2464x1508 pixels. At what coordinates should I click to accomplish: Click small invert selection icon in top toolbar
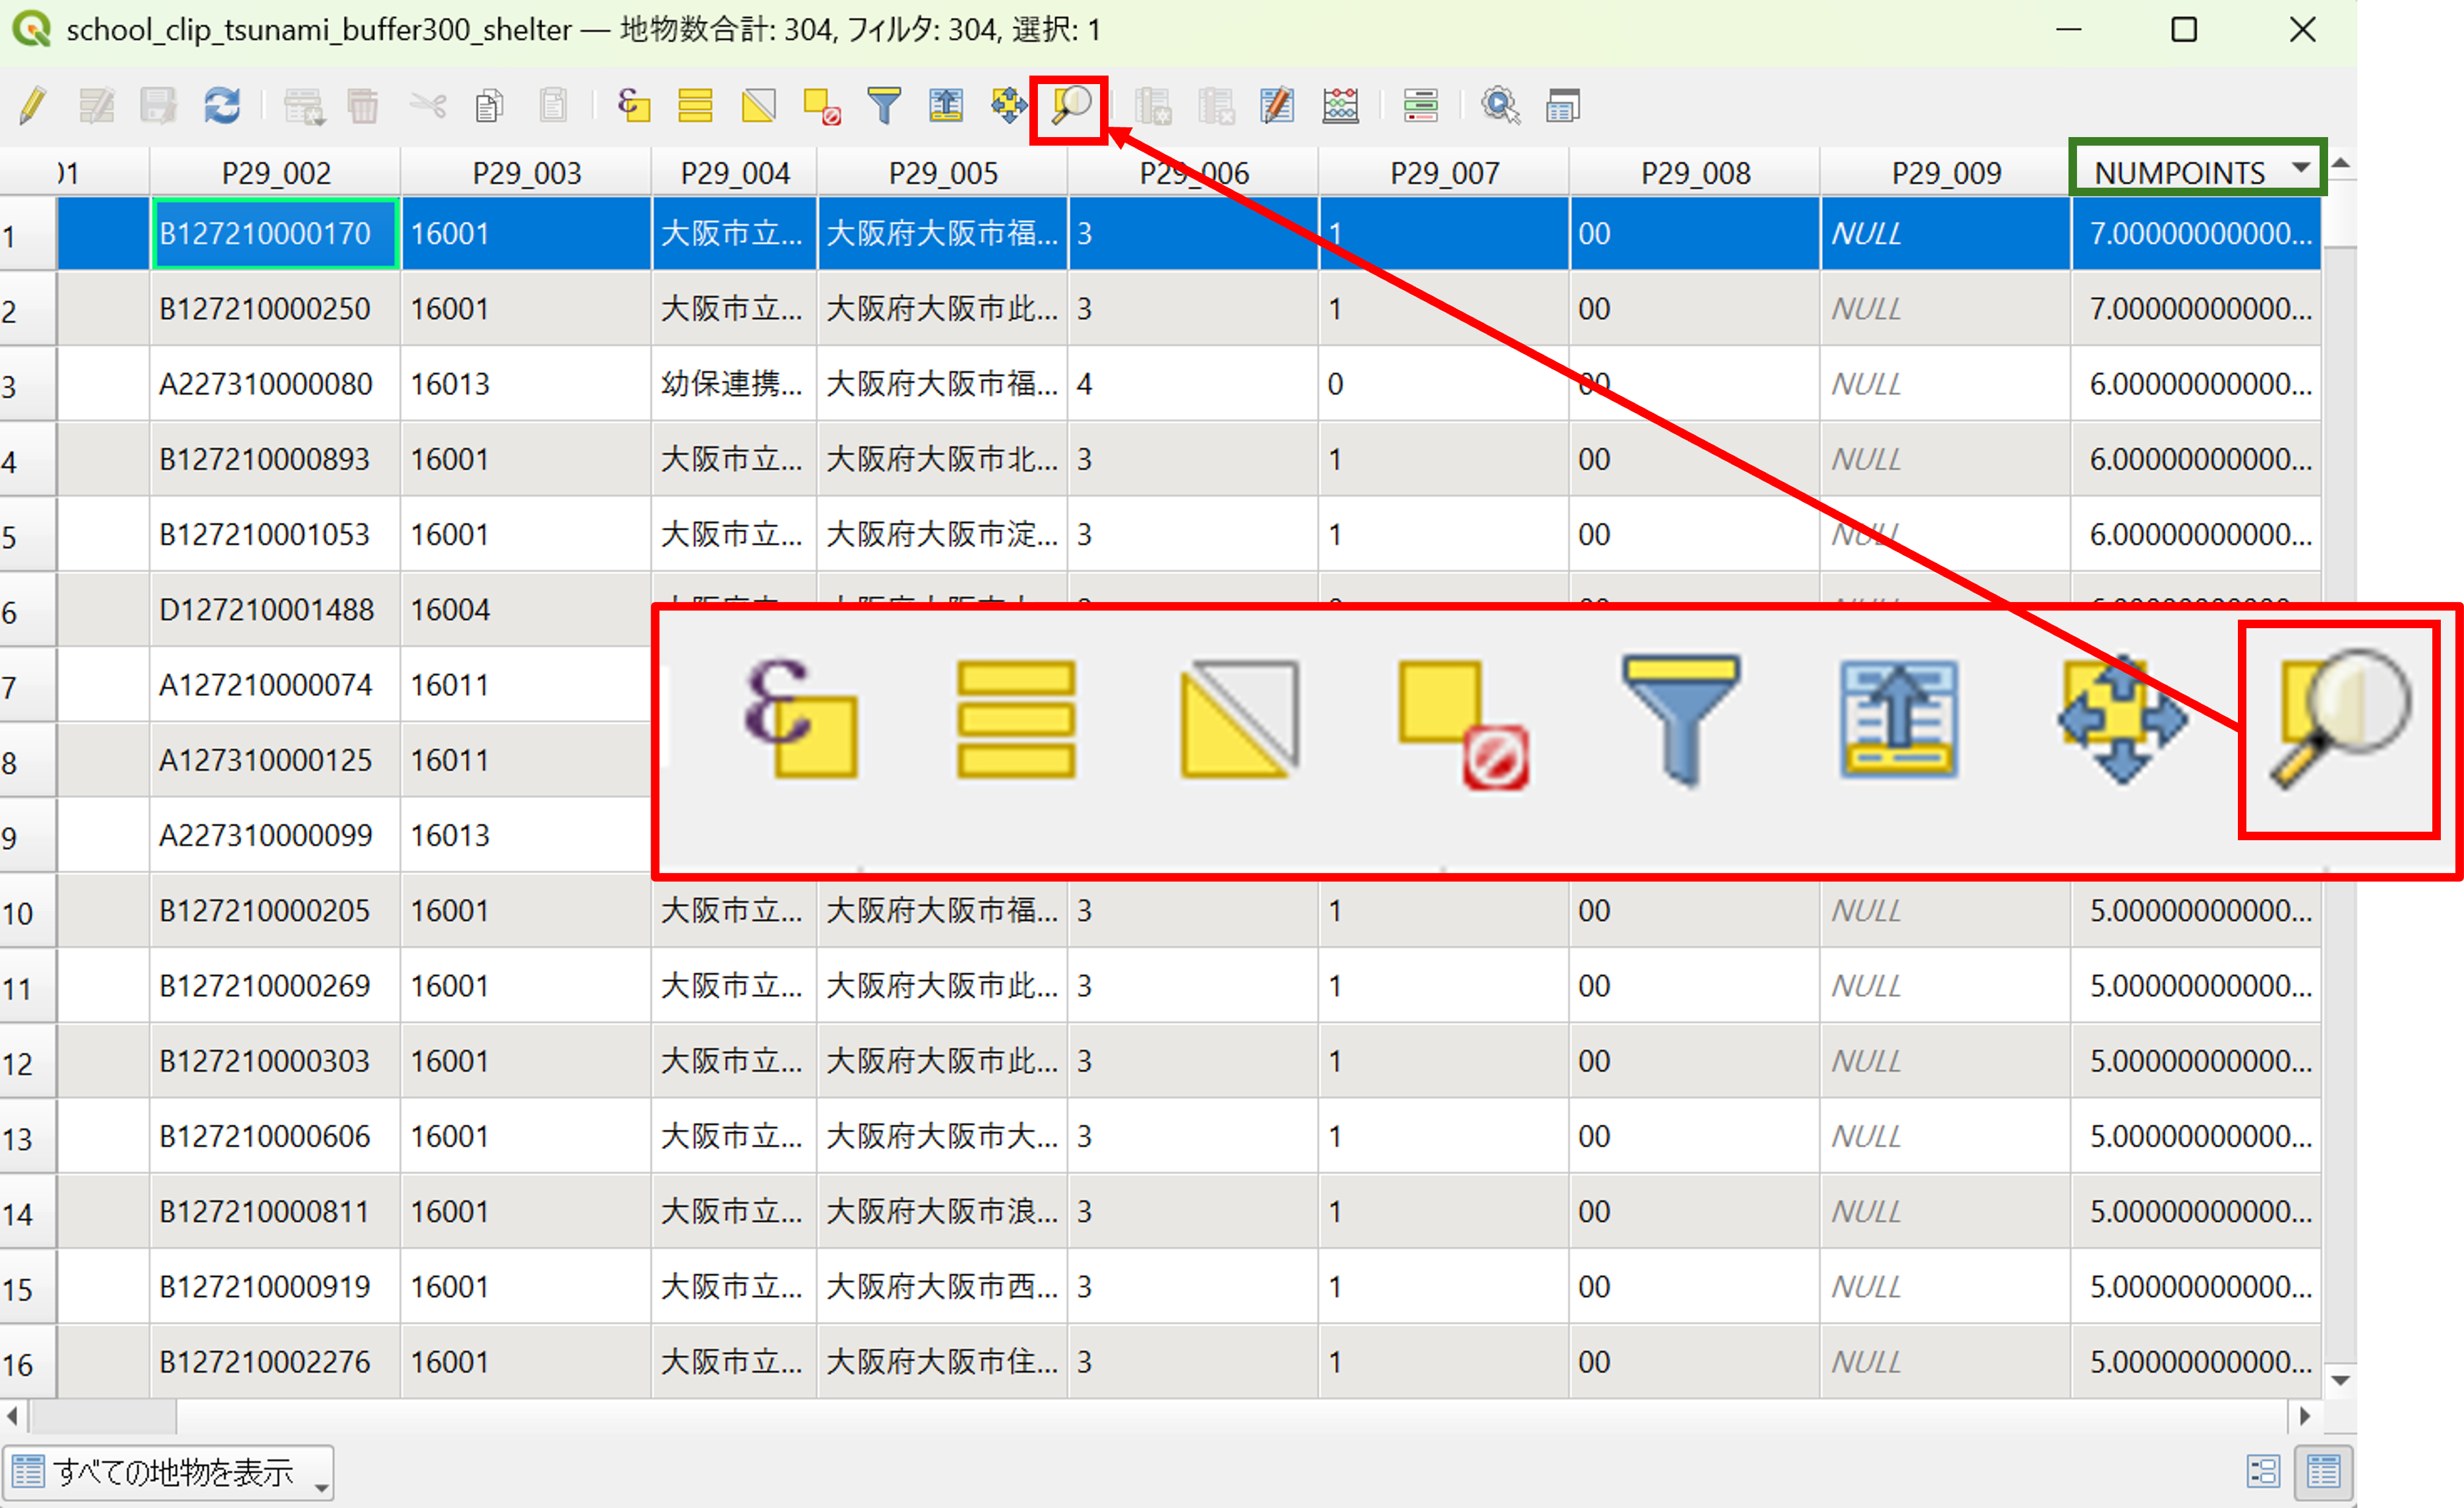point(759,105)
